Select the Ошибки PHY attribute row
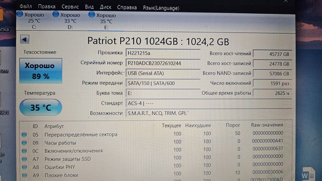Image resolution: width=322 pixels, height=181 pixels. 153,166
